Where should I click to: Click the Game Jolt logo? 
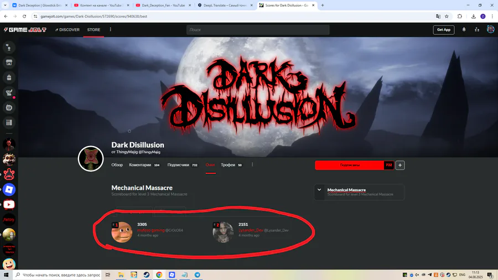click(x=25, y=30)
